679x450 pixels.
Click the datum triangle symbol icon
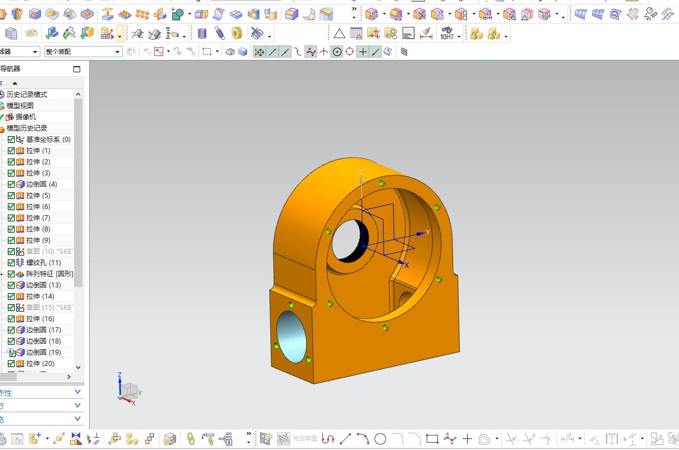(339, 34)
